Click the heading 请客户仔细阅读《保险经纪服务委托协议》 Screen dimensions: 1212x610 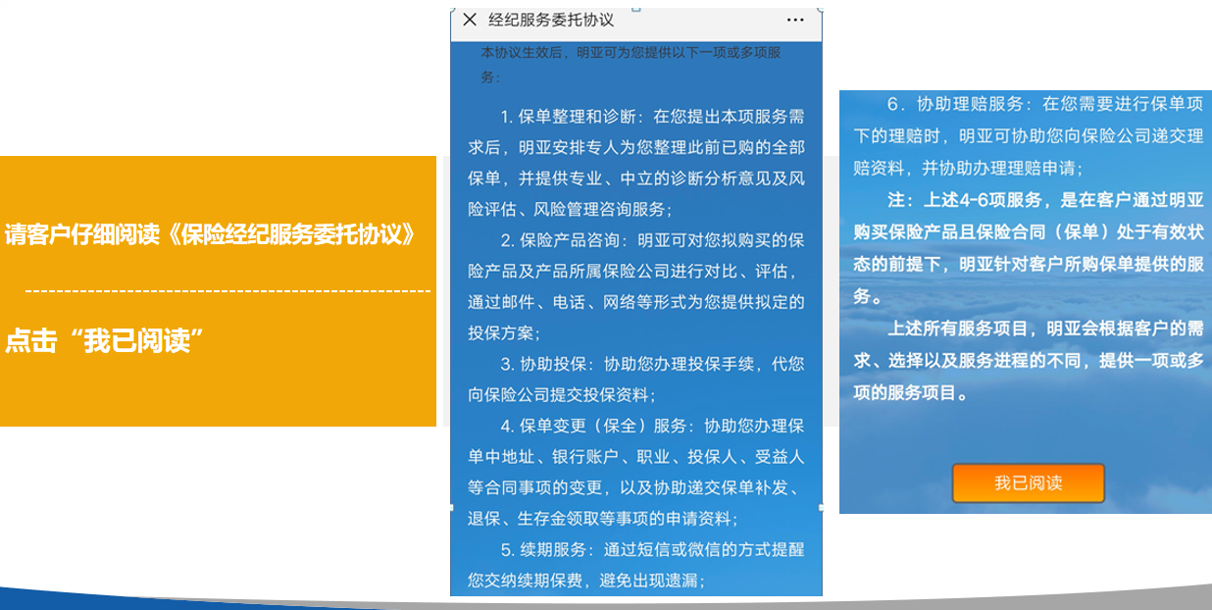211,235
